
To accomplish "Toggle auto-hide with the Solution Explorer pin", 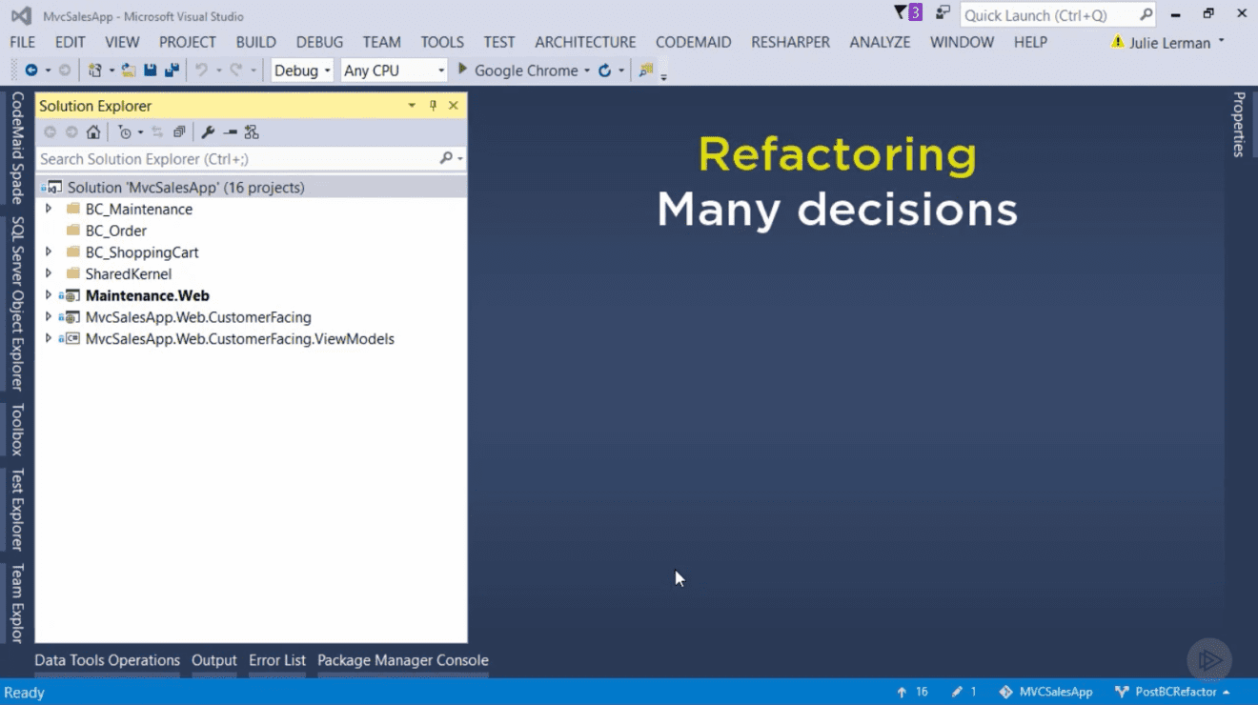I will tap(435, 106).
